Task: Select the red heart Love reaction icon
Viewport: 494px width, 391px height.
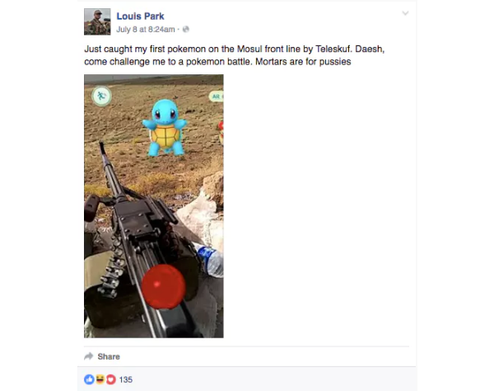Action: point(110,379)
